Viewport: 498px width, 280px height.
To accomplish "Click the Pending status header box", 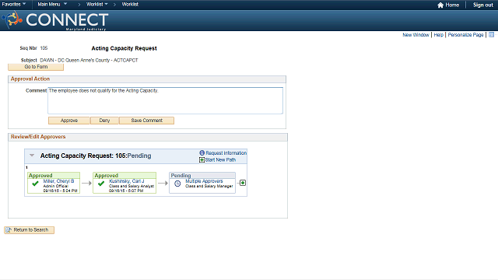I will [x=202, y=175].
